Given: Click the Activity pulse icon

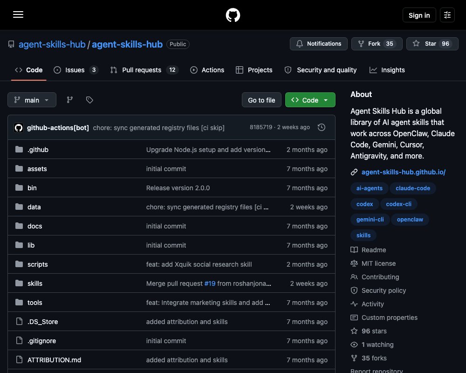Looking at the screenshot, I should pos(354,304).
